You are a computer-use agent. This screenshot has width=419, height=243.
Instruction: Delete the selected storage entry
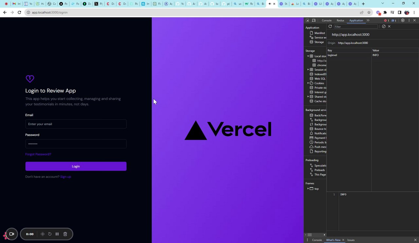pos(389,26)
